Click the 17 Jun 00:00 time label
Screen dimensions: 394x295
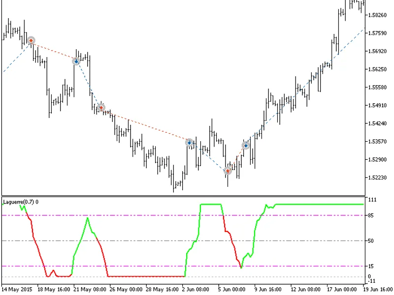pos(342,289)
